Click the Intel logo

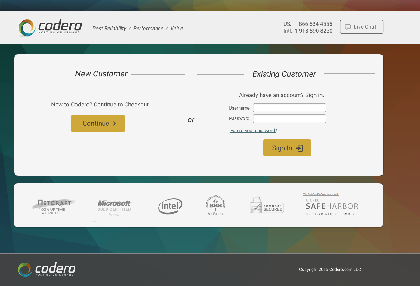170,206
